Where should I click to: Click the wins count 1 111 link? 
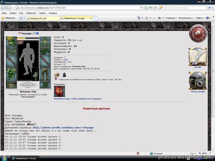tap(65, 60)
